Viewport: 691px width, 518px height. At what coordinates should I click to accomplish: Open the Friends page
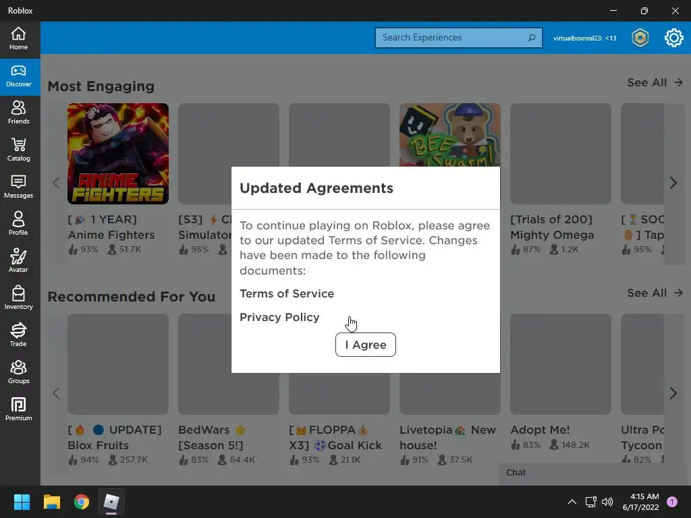[18, 113]
